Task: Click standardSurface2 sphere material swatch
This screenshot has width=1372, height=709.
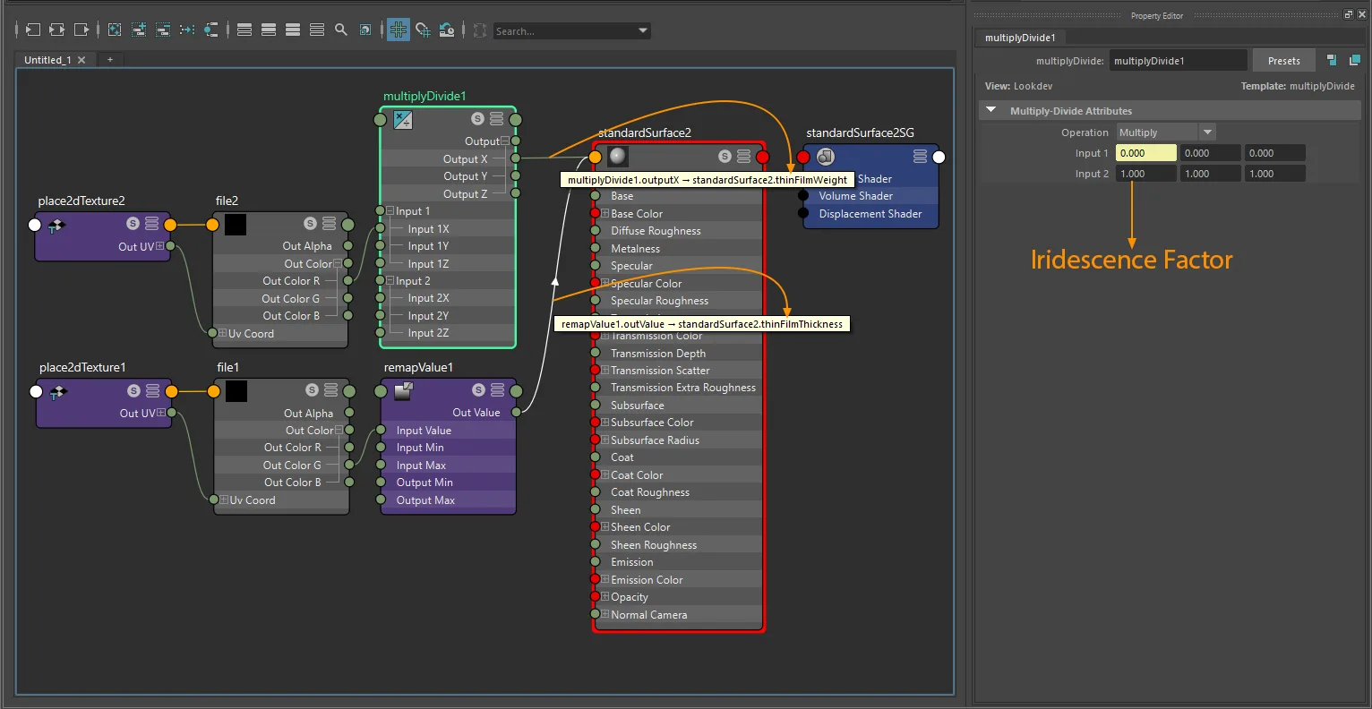Action: click(617, 157)
